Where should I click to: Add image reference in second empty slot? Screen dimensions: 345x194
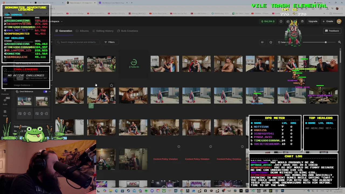[x=37, y=114]
